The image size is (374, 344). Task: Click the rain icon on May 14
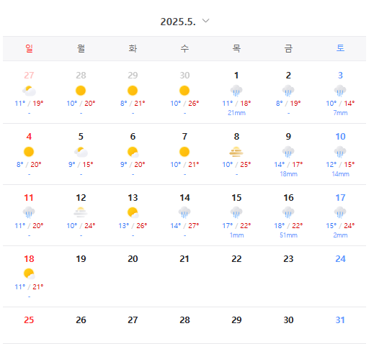click(184, 212)
